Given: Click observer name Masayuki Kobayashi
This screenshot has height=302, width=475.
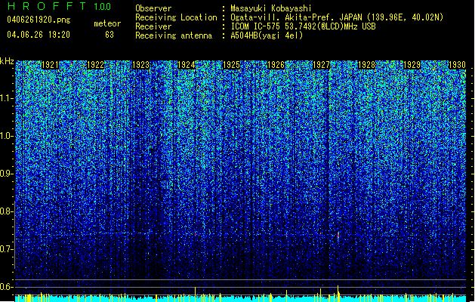Looking at the screenshot, I should (271, 8).
